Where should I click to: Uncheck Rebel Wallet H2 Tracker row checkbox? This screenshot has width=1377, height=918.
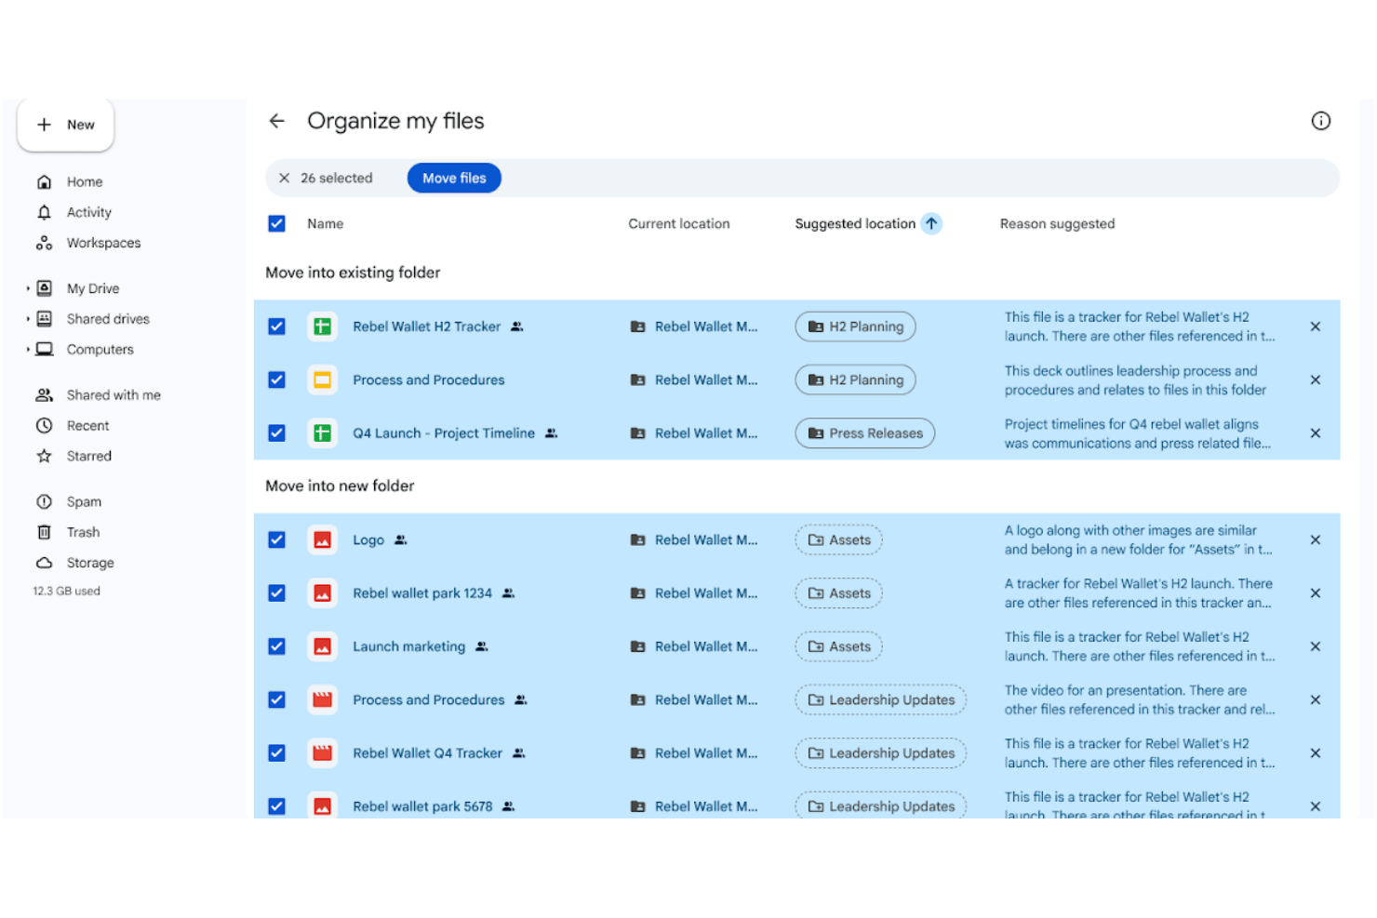[x=276, y=326]
